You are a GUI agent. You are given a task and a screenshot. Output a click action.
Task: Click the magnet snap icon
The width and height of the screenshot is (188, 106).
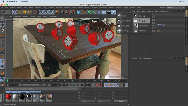(x=2, y=73)
